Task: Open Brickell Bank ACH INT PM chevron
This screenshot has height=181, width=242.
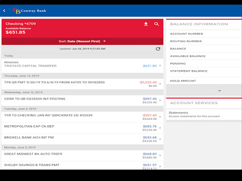Action: 160,139
